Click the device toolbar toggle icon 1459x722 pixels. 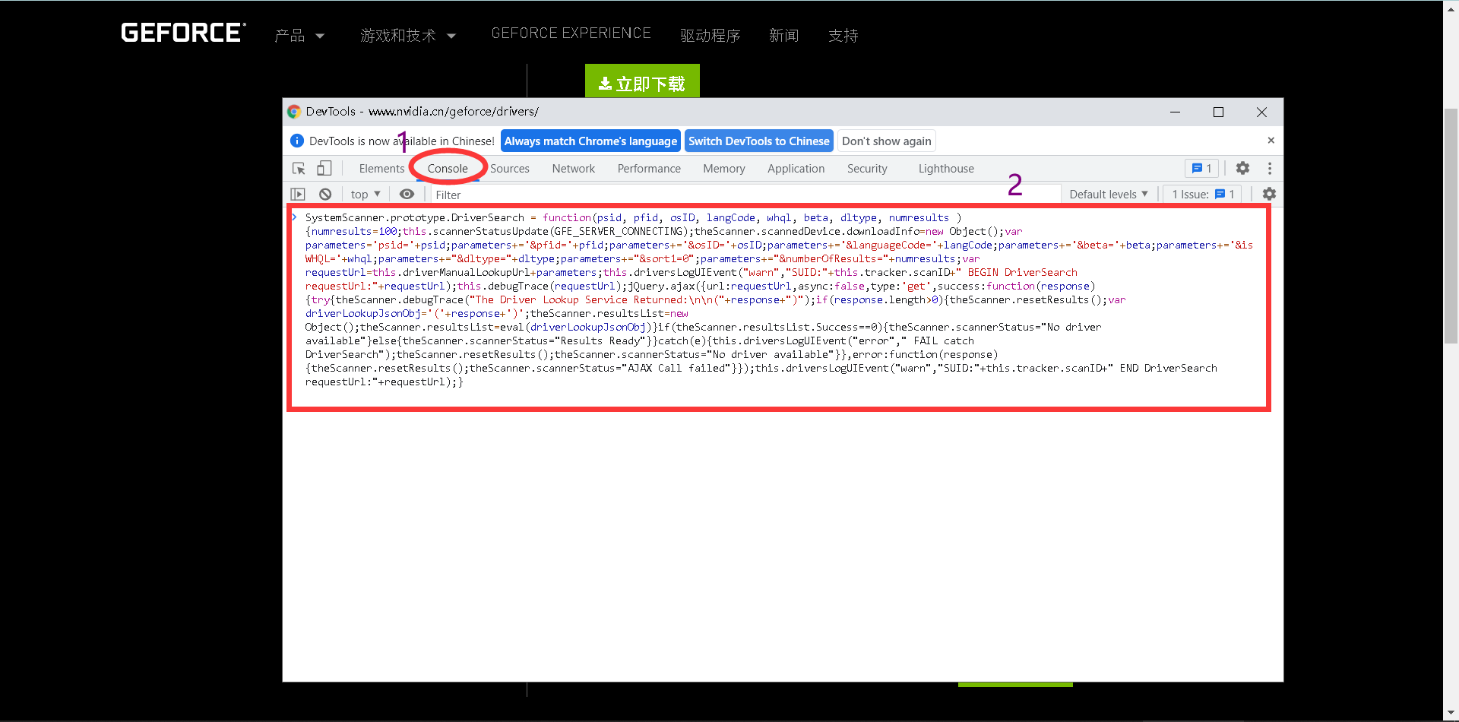324,168
